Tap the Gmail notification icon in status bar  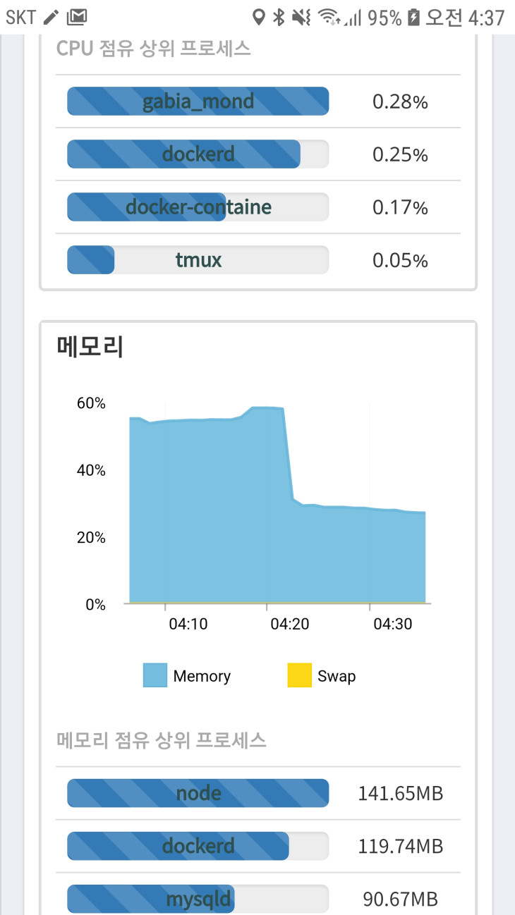(78, 17)
